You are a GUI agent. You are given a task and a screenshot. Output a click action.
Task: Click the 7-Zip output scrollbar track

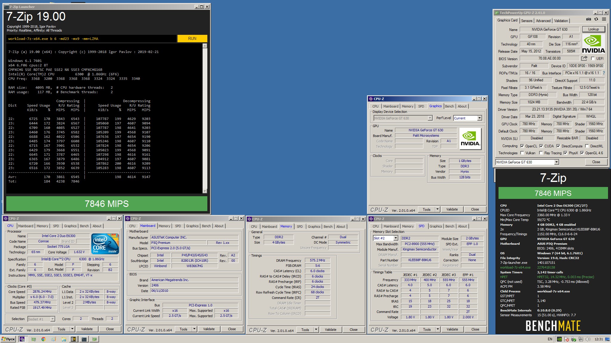click(x=205, y=119)
